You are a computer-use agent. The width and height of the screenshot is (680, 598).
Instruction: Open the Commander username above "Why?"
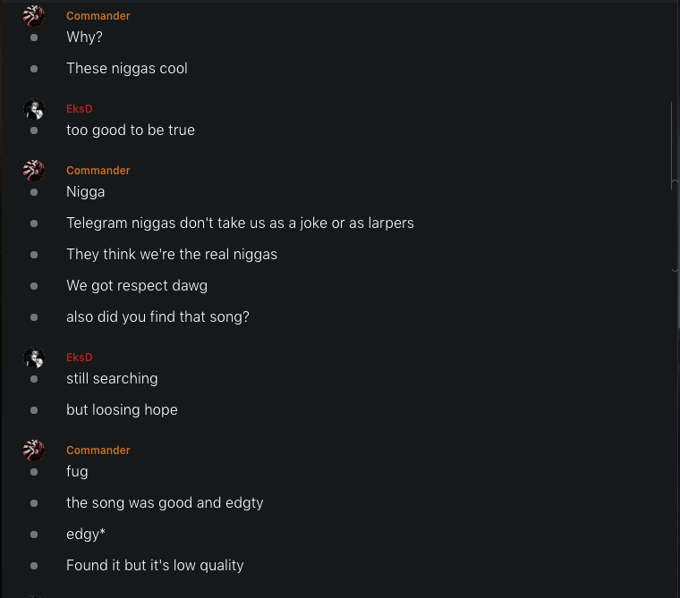point(98,16)
